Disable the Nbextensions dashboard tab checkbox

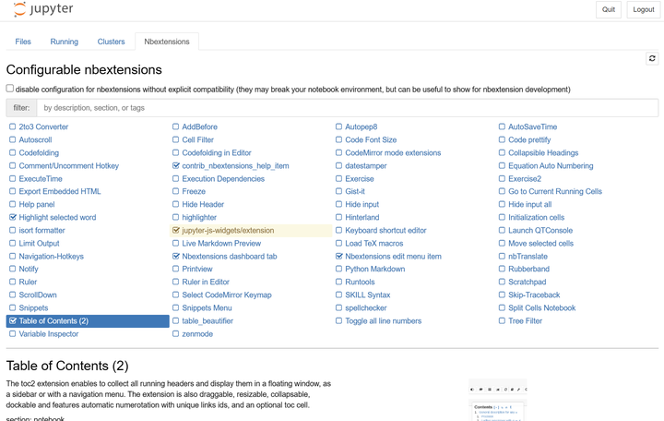[175, 257]
